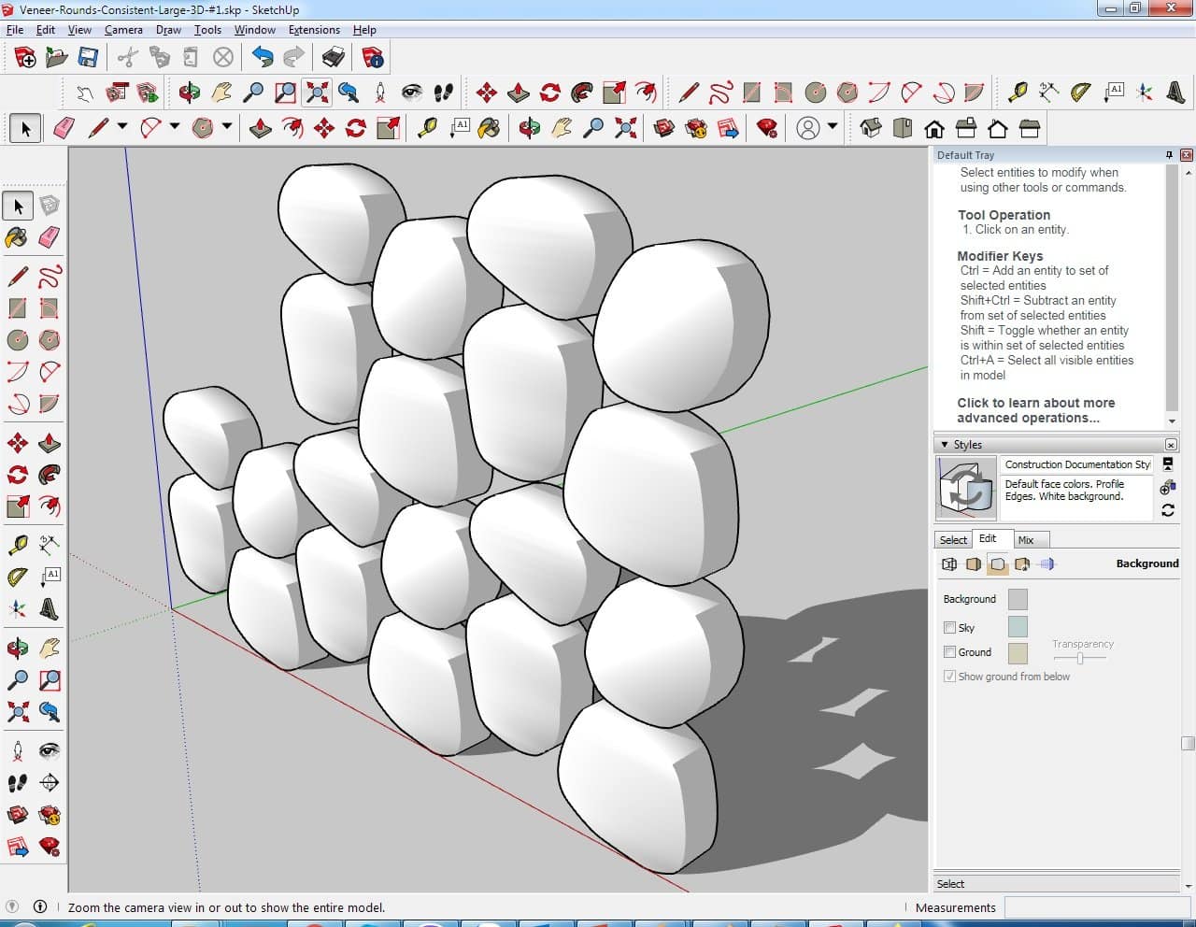Open the dropdown arrow beside the Line tool
This screenshot has height=927, width=1196.
coord(122,127)
